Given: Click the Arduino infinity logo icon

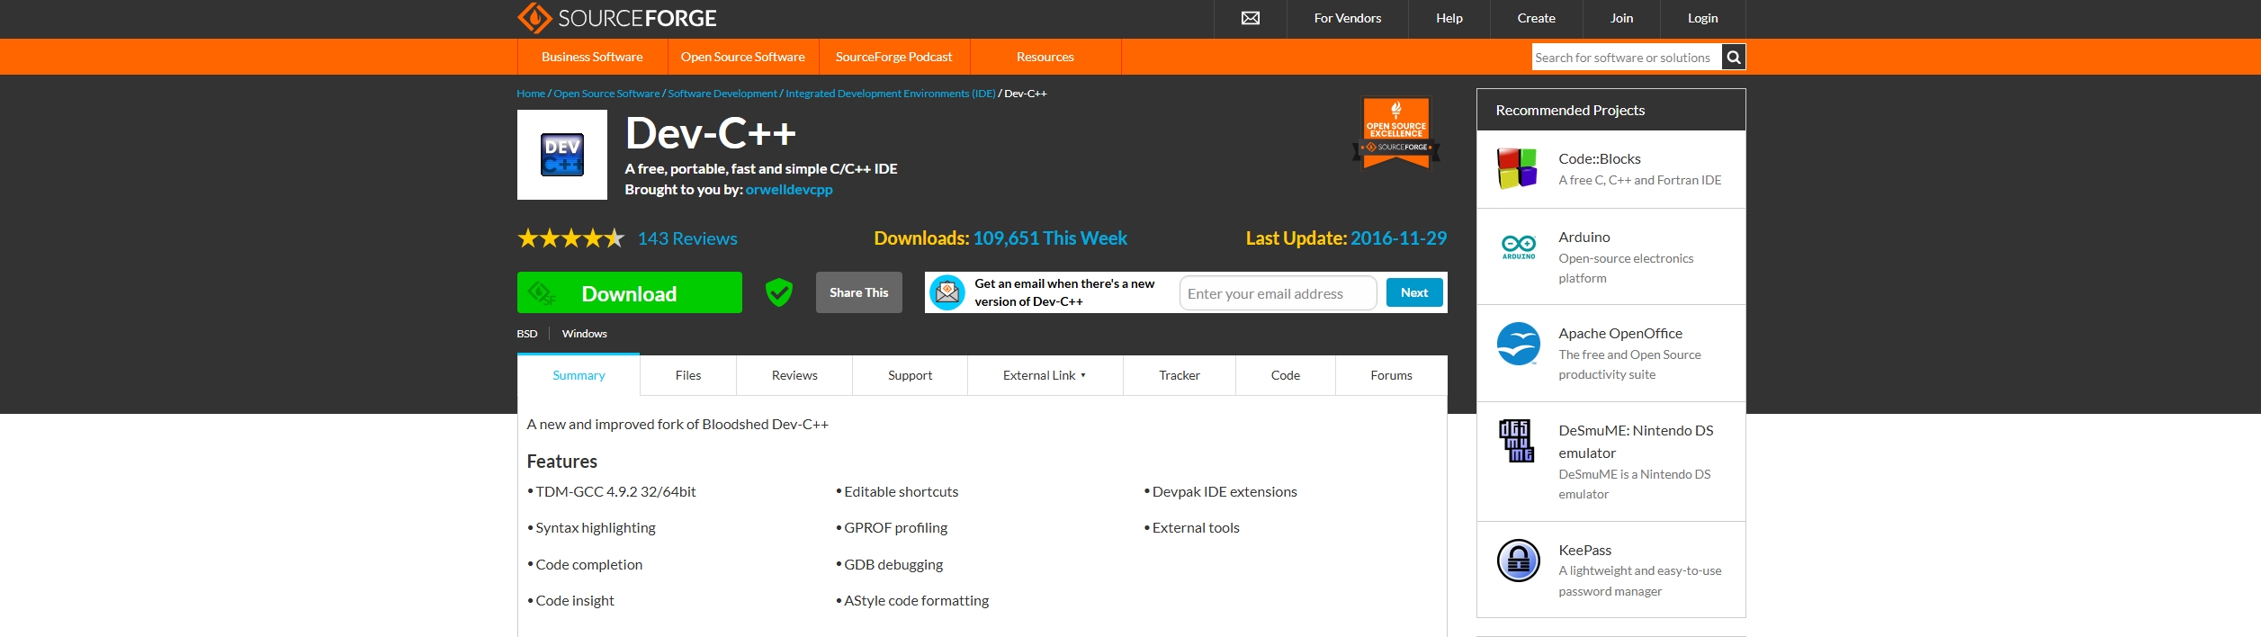Looking at the screenshot, I should tap(1519, 247).
